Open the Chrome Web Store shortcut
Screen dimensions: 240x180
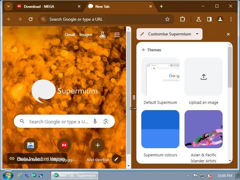click(31, 145)
